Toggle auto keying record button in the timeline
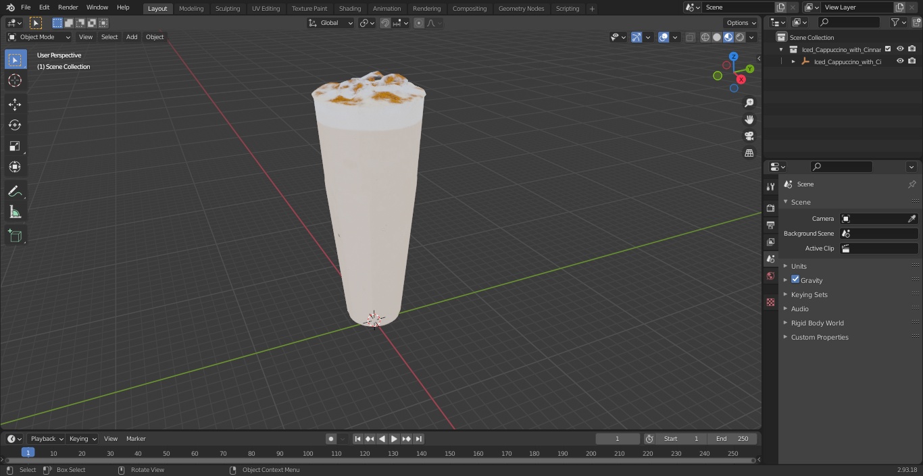The height and width of the screenshot is (476, 923). [x=331, y=439]
